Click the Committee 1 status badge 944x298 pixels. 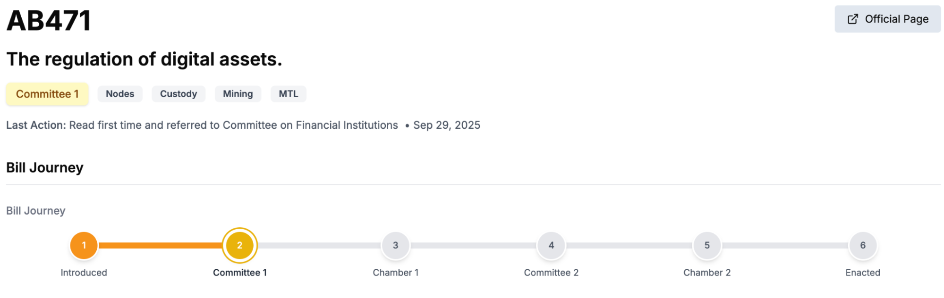click(x=47, y=94)
